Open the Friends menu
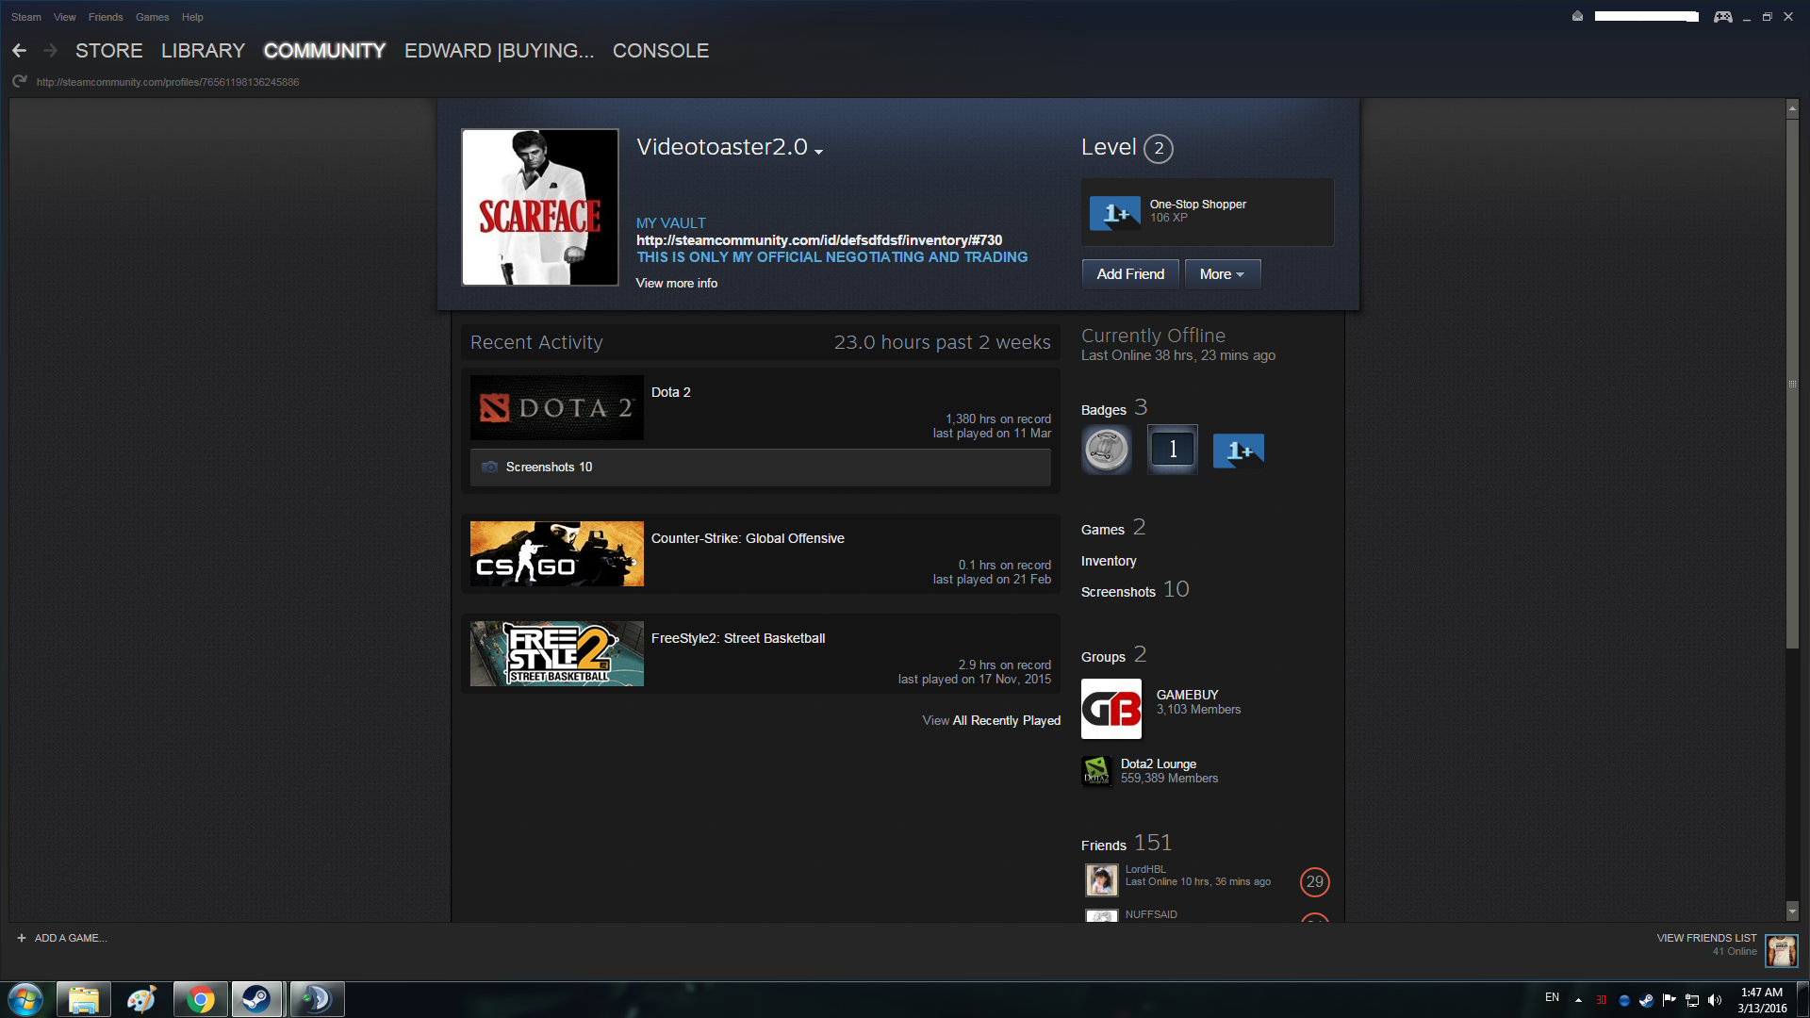 click(105, 17)
